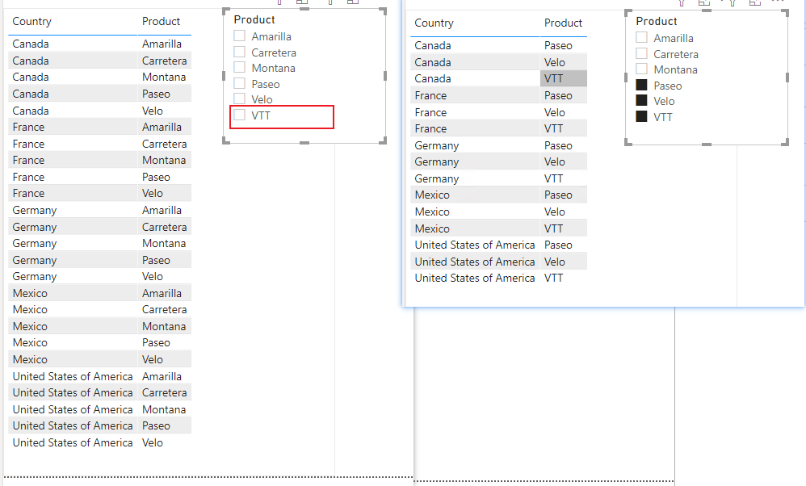Grab the left slicer's right-edge resize handle
This screenshot has width=806, height=486.
[385, 76]
